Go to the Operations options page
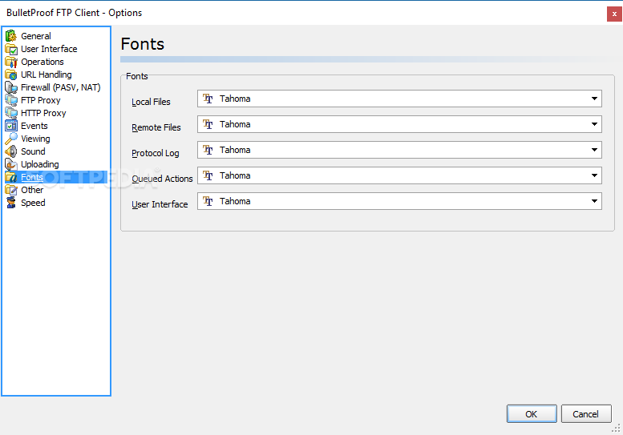The height and width of the screenshot is (435, 623). coord(42,62)
